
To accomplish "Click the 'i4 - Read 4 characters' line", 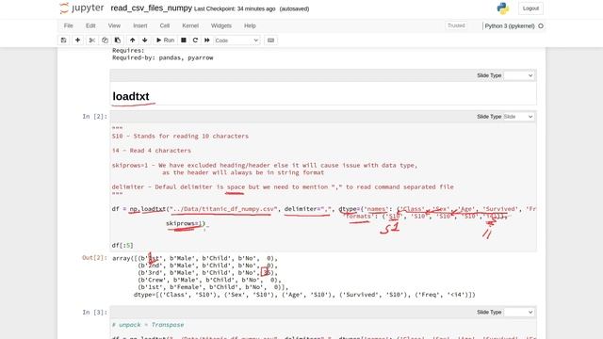I will coord(151,151).
